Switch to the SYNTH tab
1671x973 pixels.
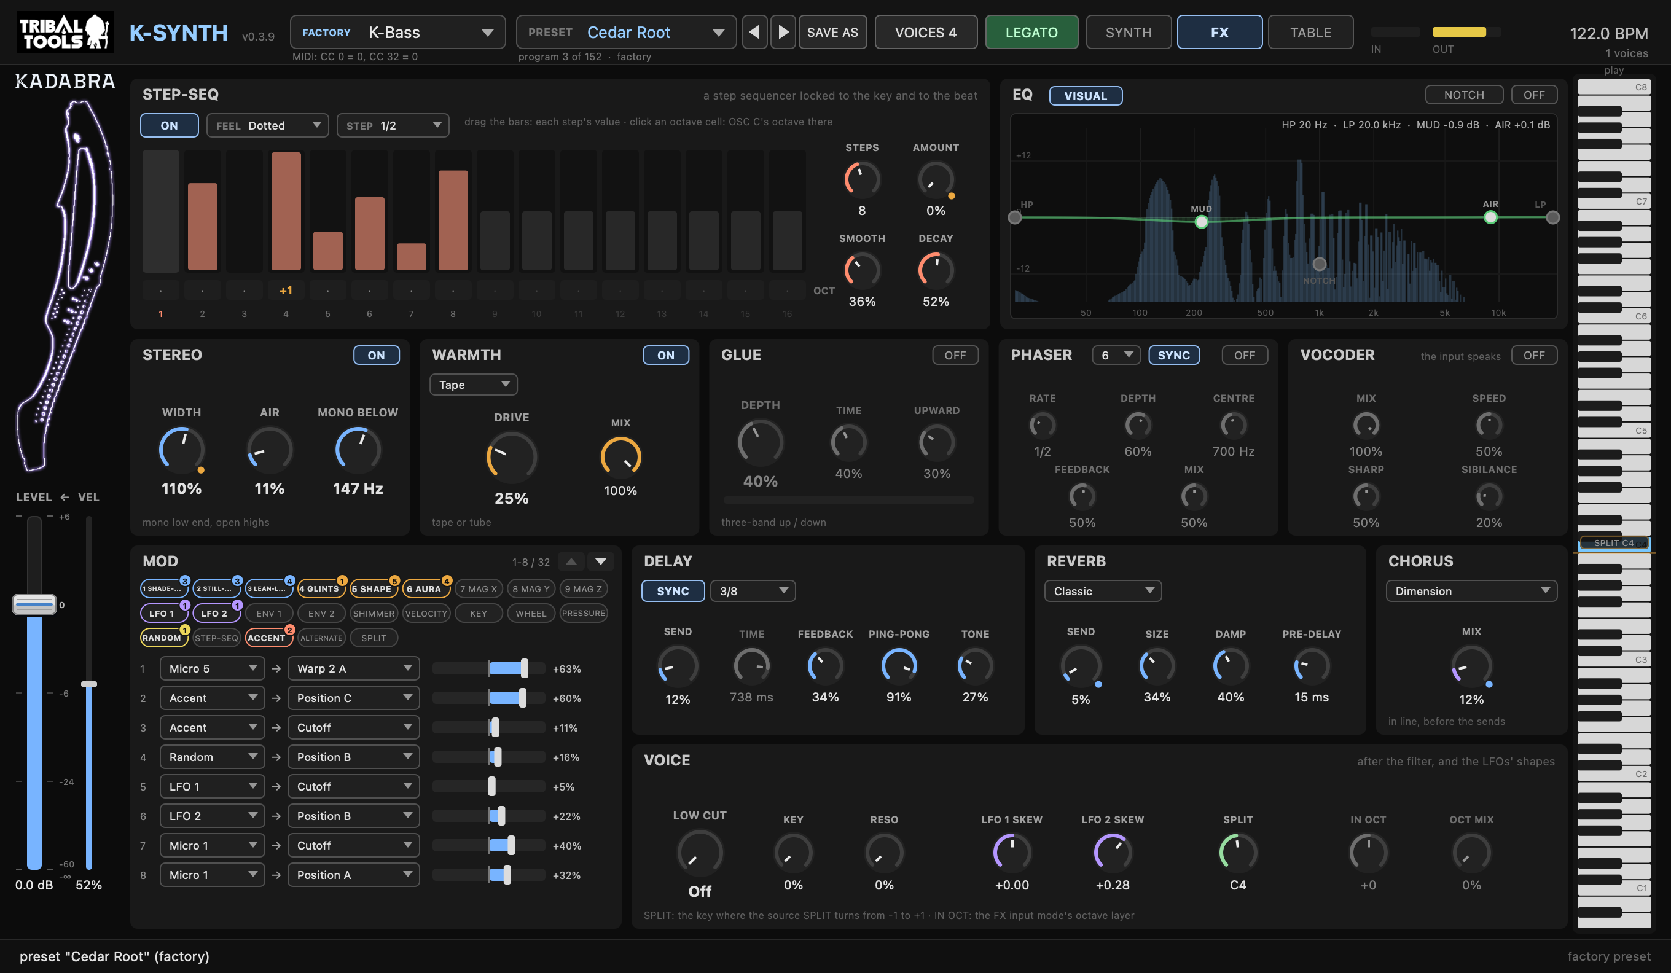tap(1128, 32)
